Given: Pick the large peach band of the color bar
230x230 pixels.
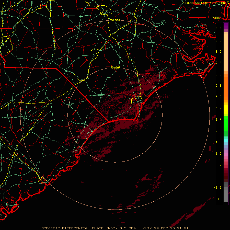Looking at the screenshot, I should 226,52.
